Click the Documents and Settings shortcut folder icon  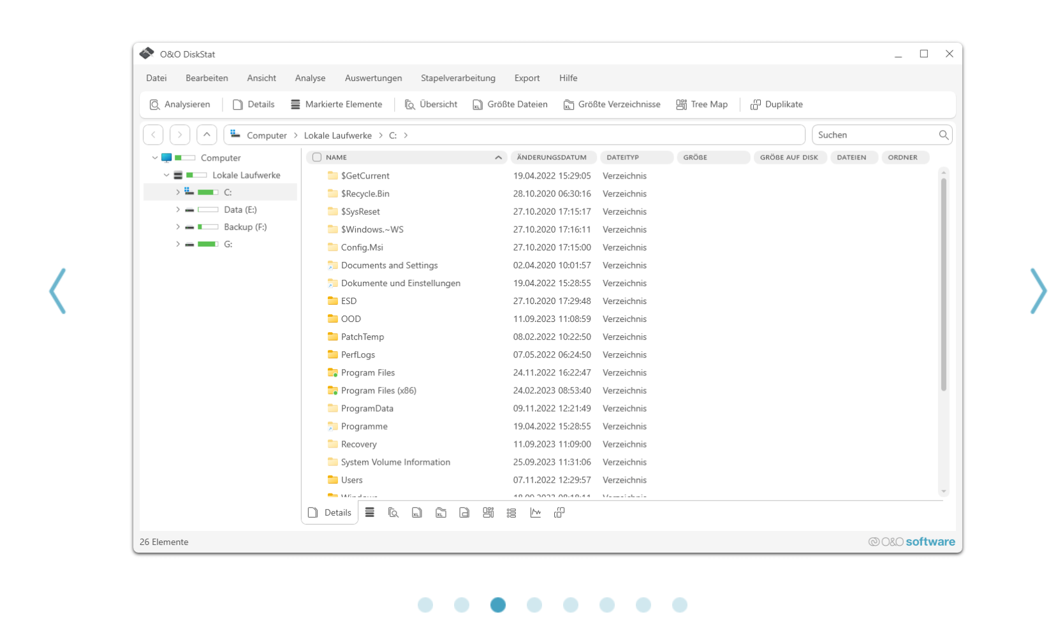click(333, 265)
